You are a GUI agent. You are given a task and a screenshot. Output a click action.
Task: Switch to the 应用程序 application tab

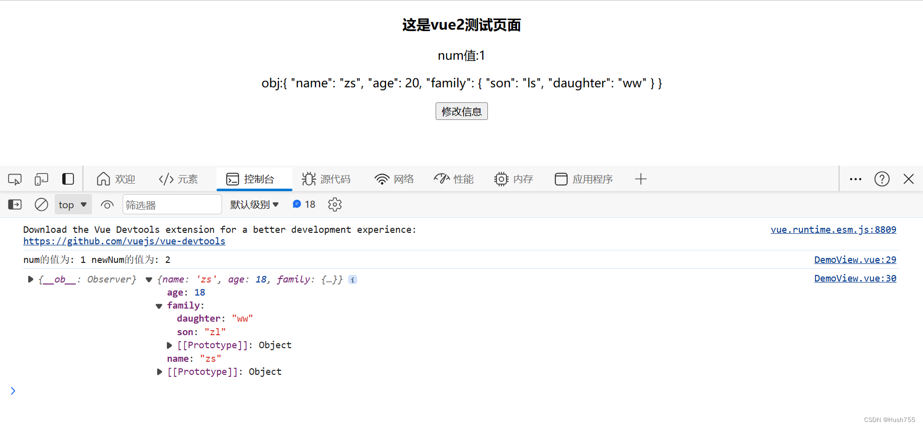point(584,179)
